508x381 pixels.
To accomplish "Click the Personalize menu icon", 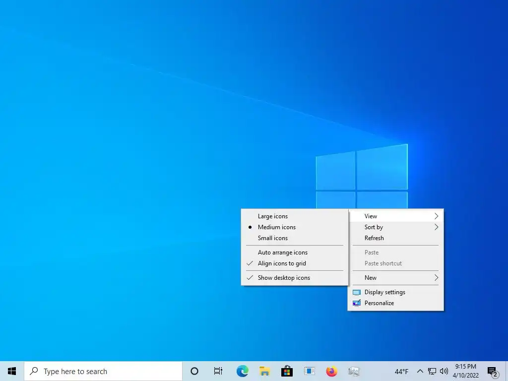I will point(356,303).
